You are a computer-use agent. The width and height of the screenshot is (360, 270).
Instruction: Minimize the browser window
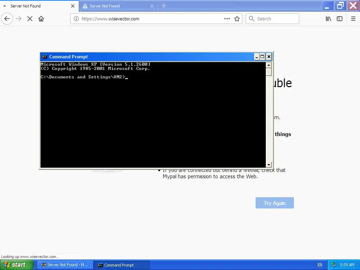[x=328, y=6]
